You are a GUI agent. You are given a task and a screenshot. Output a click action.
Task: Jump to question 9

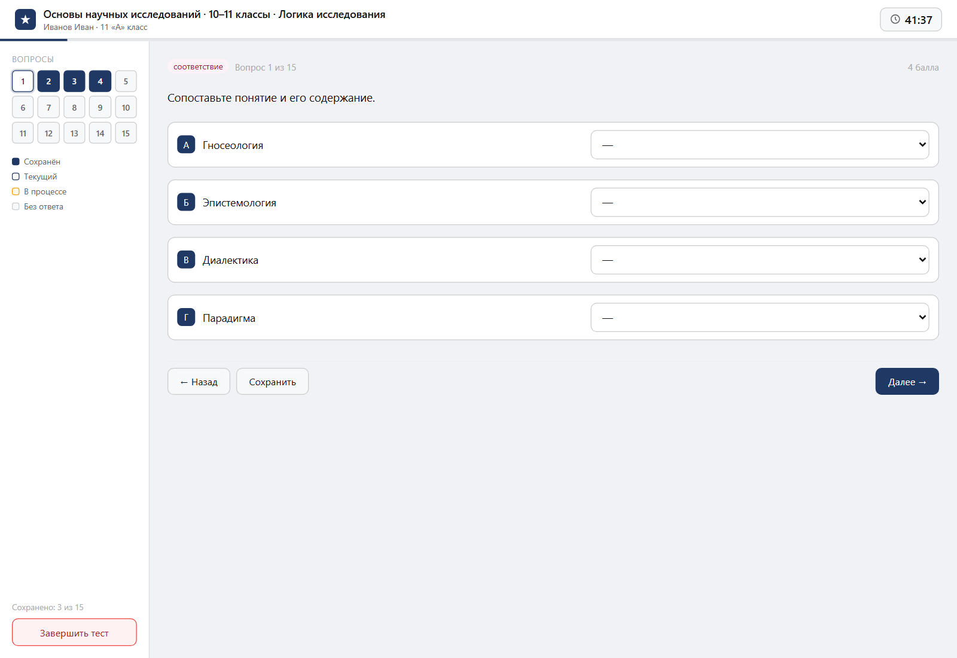coord(100,107)
